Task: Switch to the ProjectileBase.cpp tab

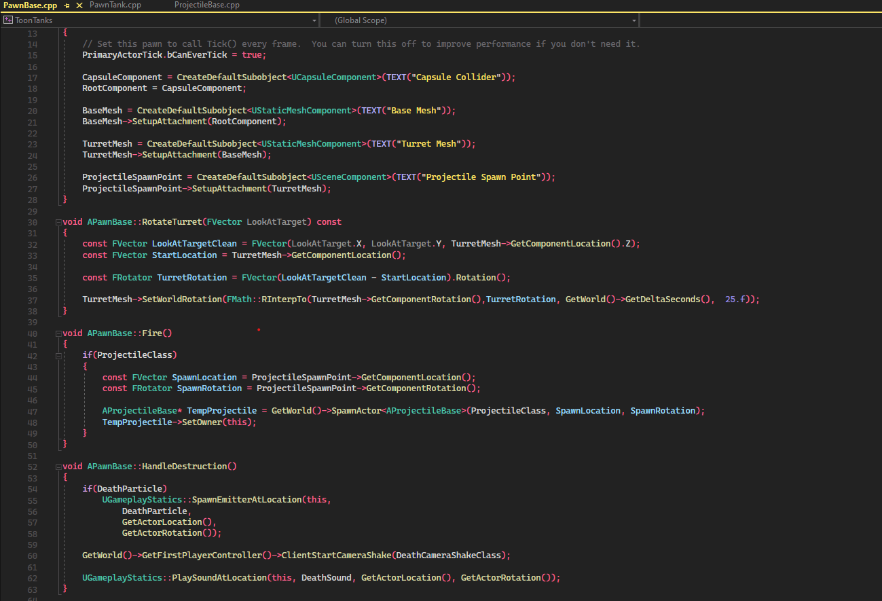Action: [x=206, y=5]
